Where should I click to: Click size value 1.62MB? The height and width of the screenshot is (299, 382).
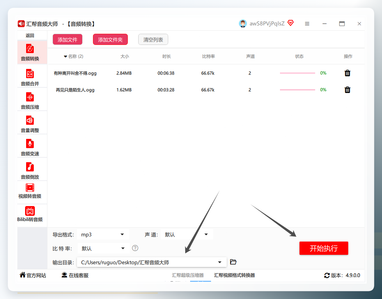pos(124,90)
